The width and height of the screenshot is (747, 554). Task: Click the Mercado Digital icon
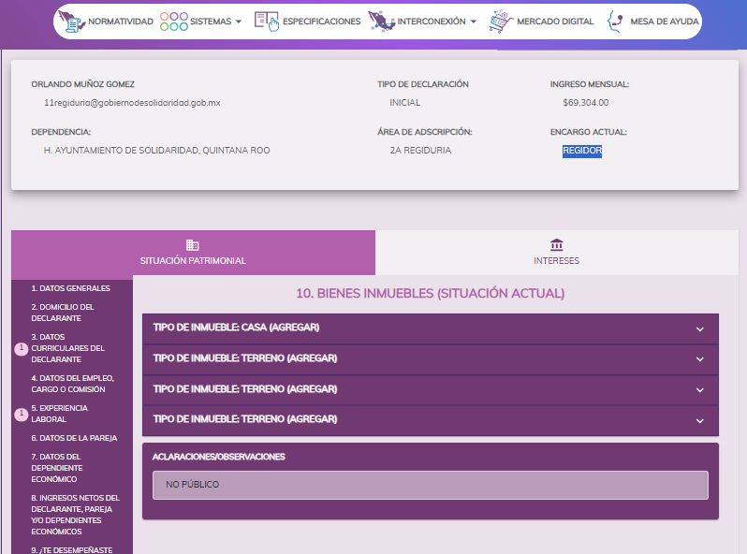(501, 21)
